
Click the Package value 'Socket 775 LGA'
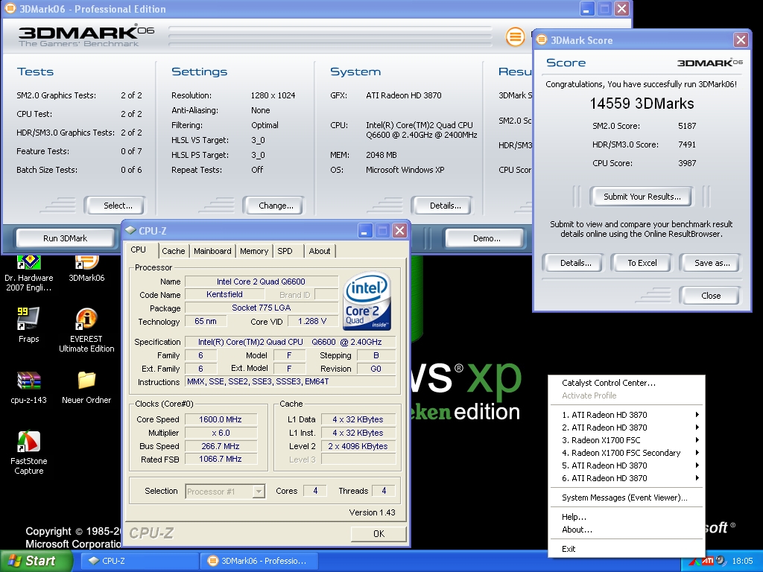pyautogui.click(x=262, y=308)
